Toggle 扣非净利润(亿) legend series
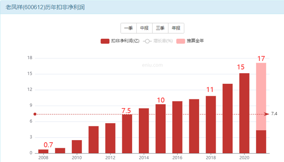The image size is (284, 162). pyautogui.click(x=120, y=41)
